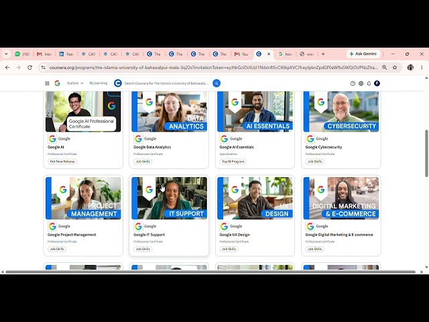Click Google Project Management title

pyautogui.click(x=72, y=235)
